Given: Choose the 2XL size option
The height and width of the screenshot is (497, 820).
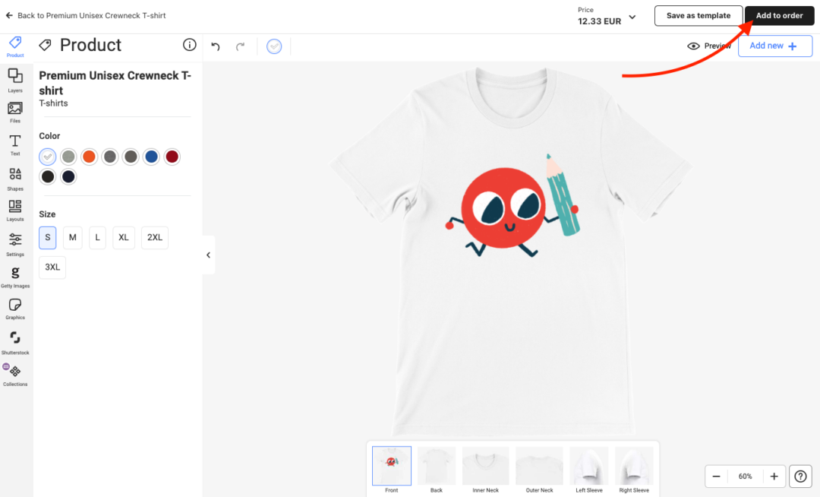Looking at the screenshot, I should click(x=155, y=237).
